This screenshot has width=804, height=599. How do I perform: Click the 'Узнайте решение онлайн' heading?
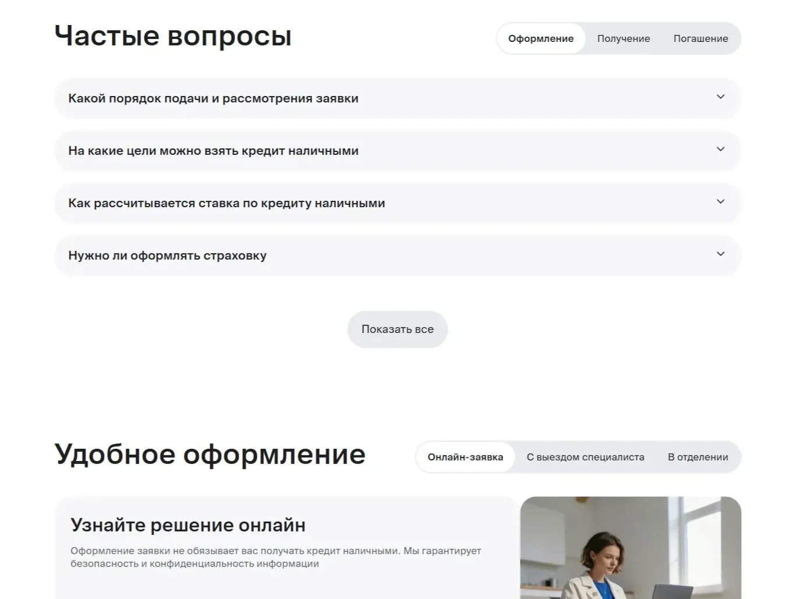click(x=188, y=525)
